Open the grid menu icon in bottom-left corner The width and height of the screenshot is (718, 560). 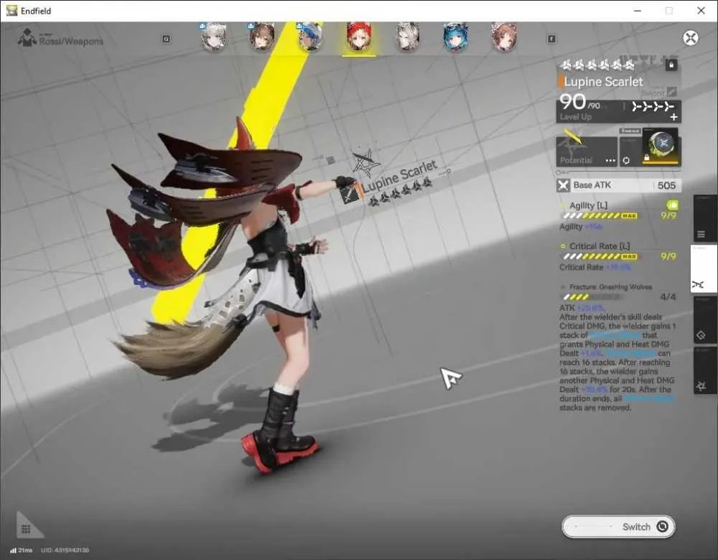pos(26,529)
